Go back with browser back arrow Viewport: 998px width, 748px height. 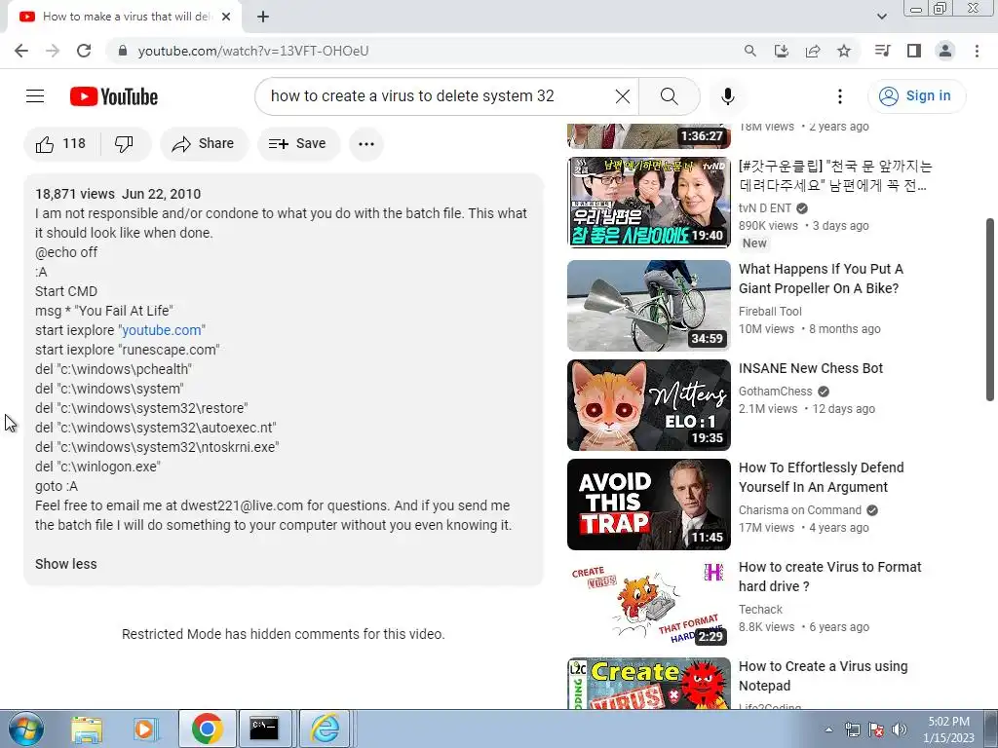[x=21, y=51]
